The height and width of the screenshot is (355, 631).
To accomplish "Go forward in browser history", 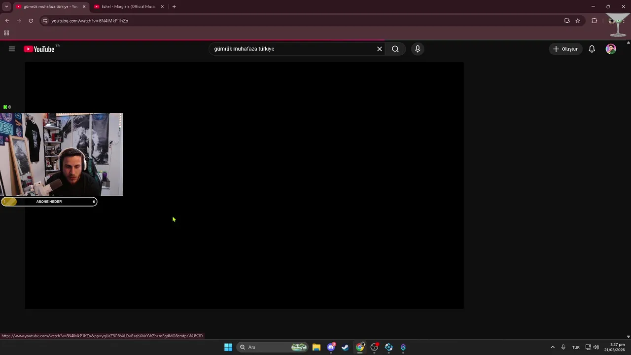I will (19, 21).
